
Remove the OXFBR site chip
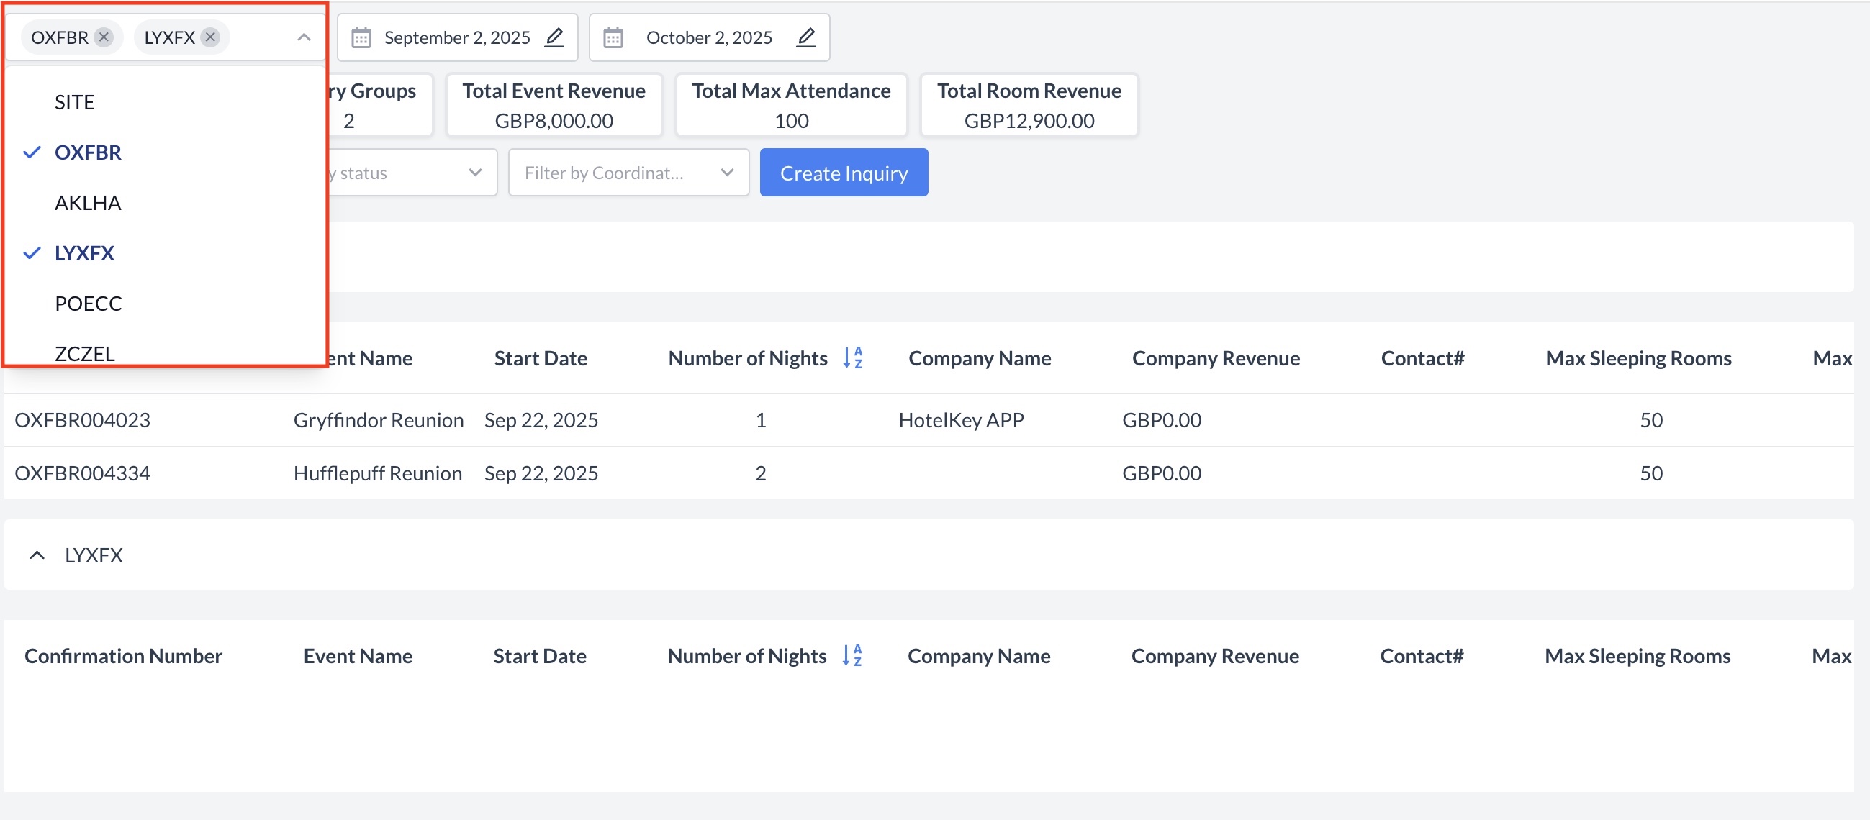tap(104, 37)
